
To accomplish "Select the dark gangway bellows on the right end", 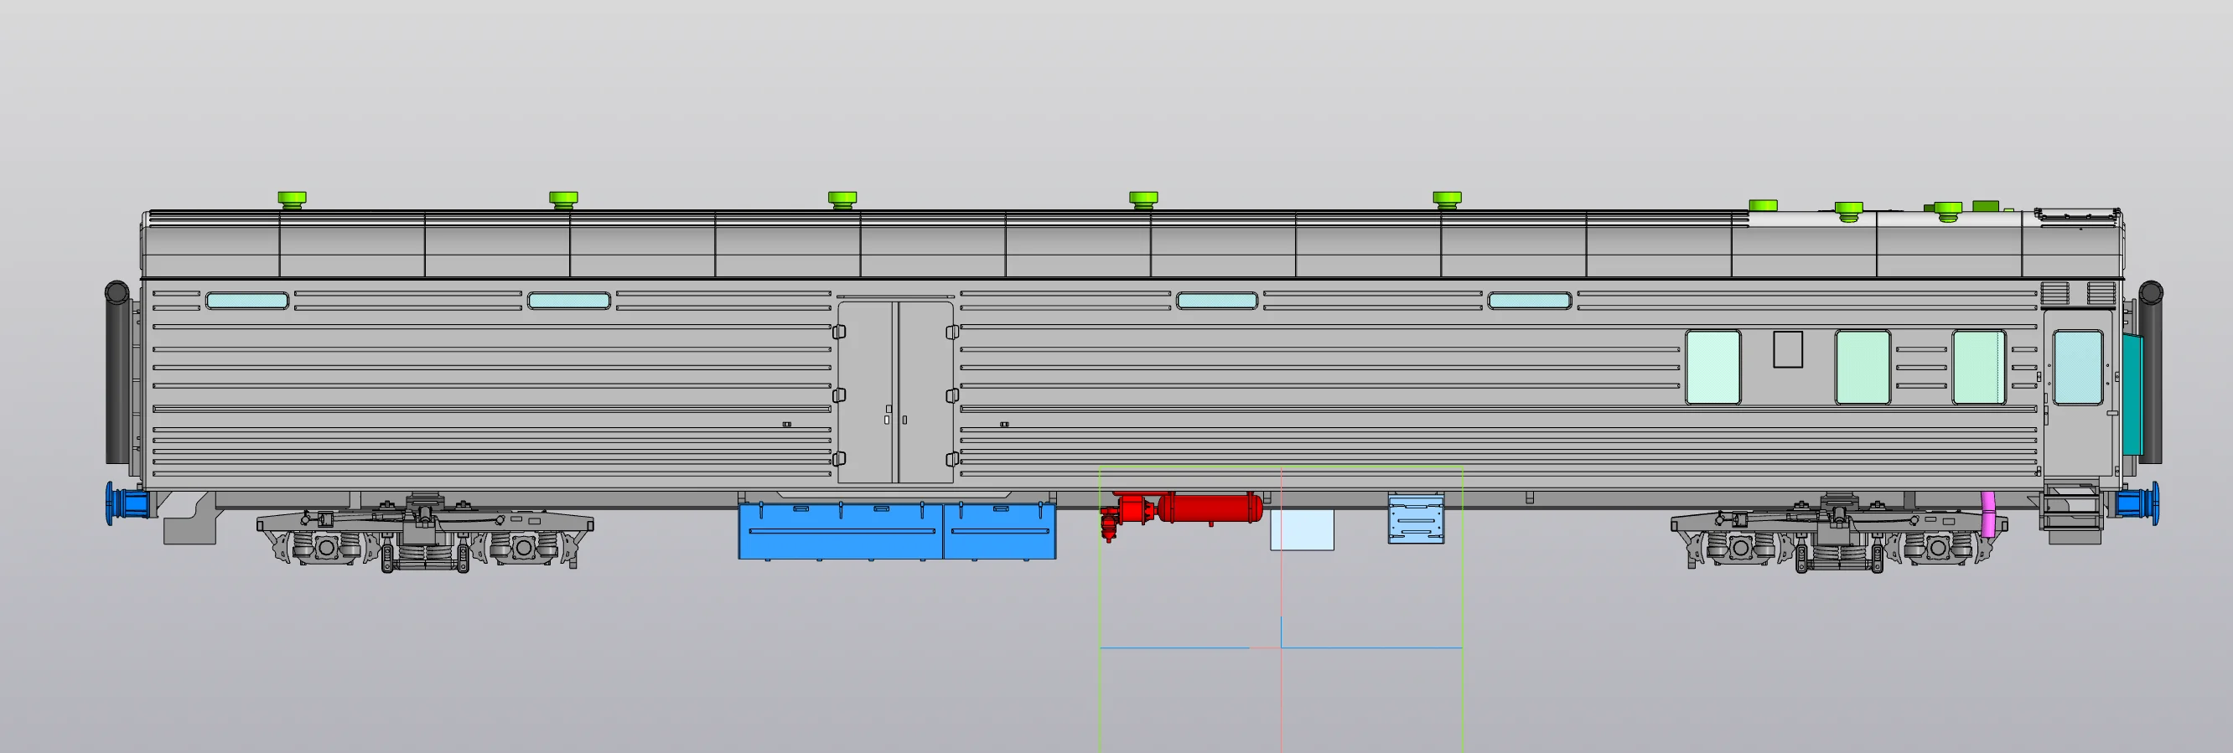I will (x=2150, y=372).
